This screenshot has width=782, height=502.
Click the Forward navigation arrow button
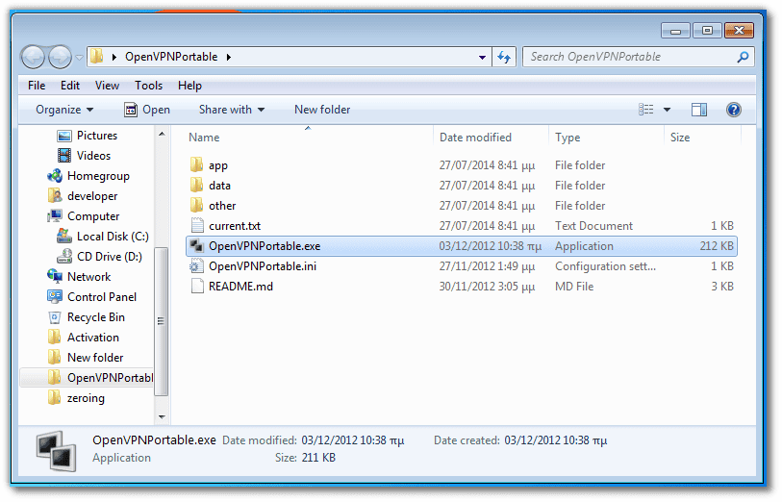pyautogui.click(x=61, y=58)
